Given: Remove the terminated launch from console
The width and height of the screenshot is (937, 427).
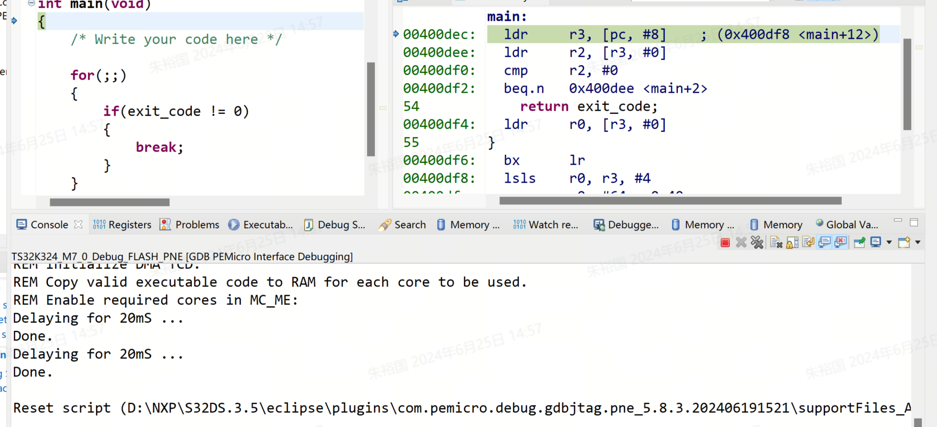Looking at the screenshot, I should 741,243.
